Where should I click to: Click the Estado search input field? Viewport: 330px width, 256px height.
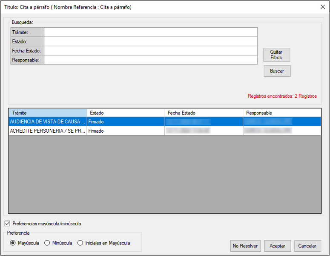(150, 41)
